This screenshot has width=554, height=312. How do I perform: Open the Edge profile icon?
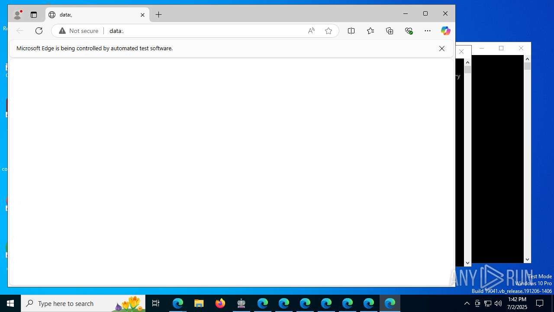[x=18, y=15]
